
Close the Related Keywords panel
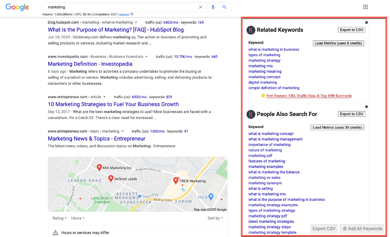367,22
